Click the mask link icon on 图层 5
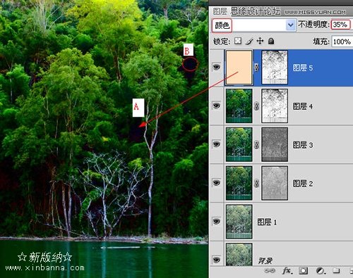 256,68
